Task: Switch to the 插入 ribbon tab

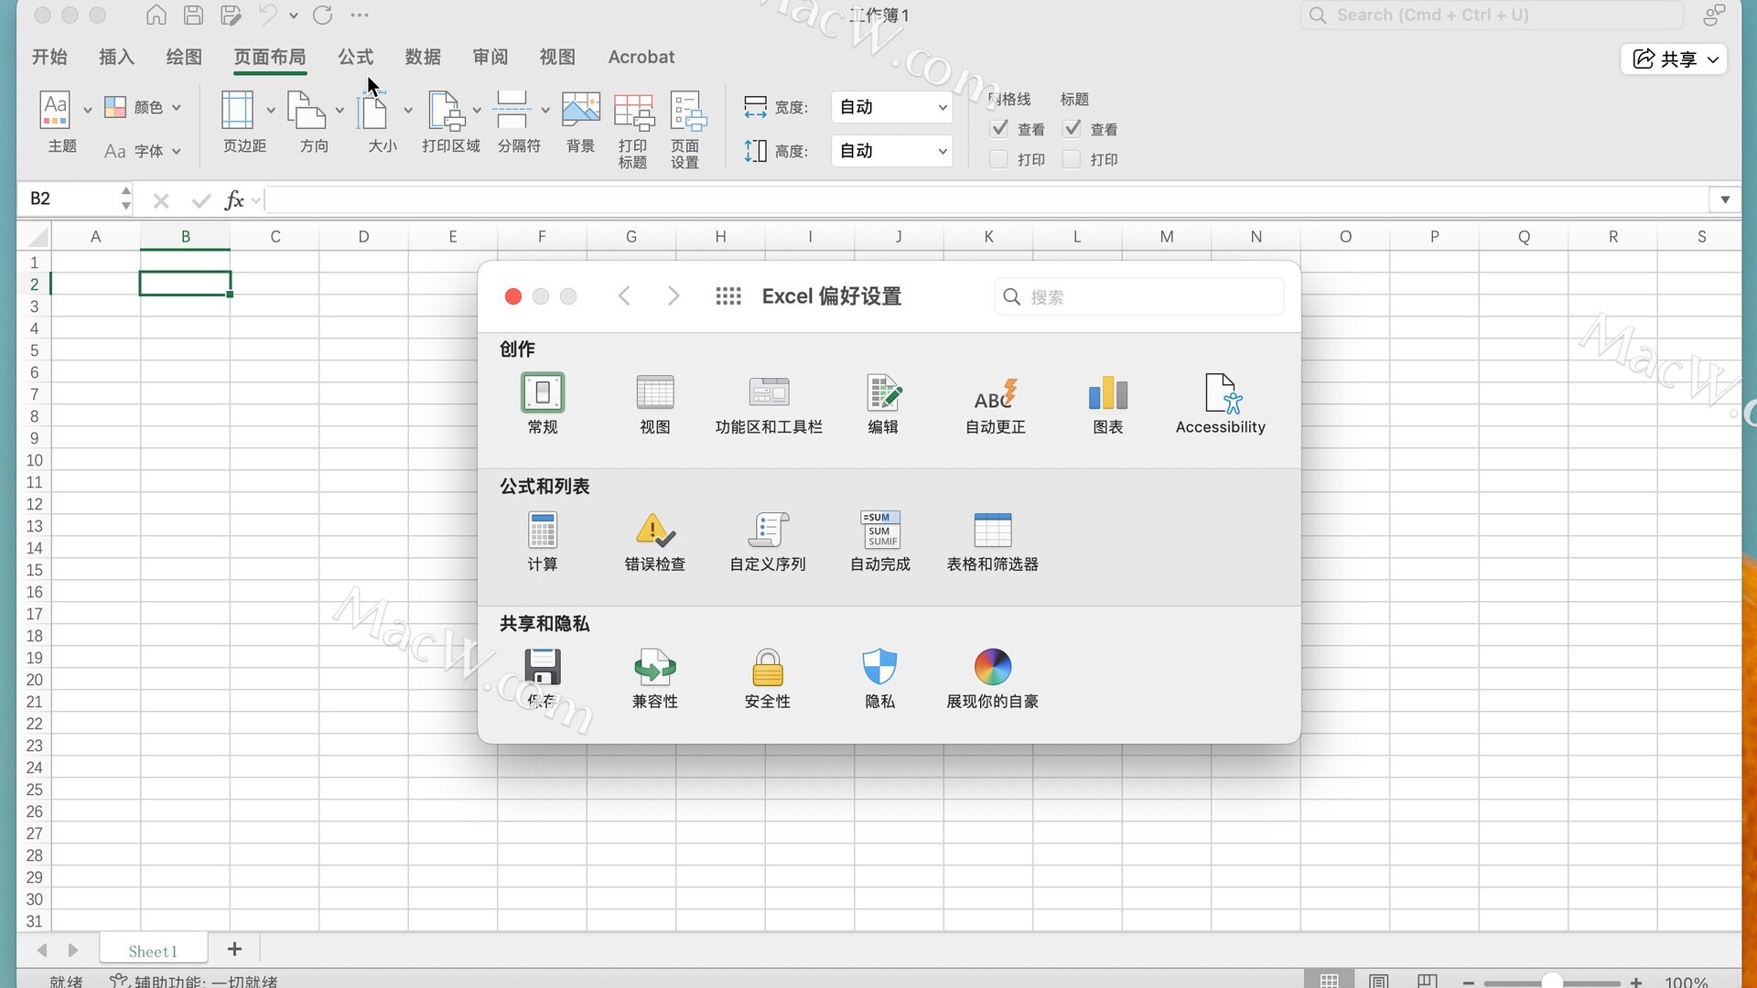Action: (x=116, y=57)
